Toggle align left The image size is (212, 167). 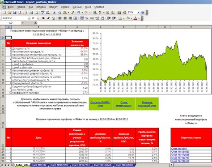[60, 18]
